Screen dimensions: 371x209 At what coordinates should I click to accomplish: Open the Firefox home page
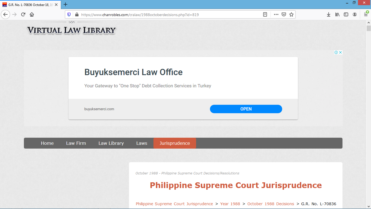click(x=32, y=14)
